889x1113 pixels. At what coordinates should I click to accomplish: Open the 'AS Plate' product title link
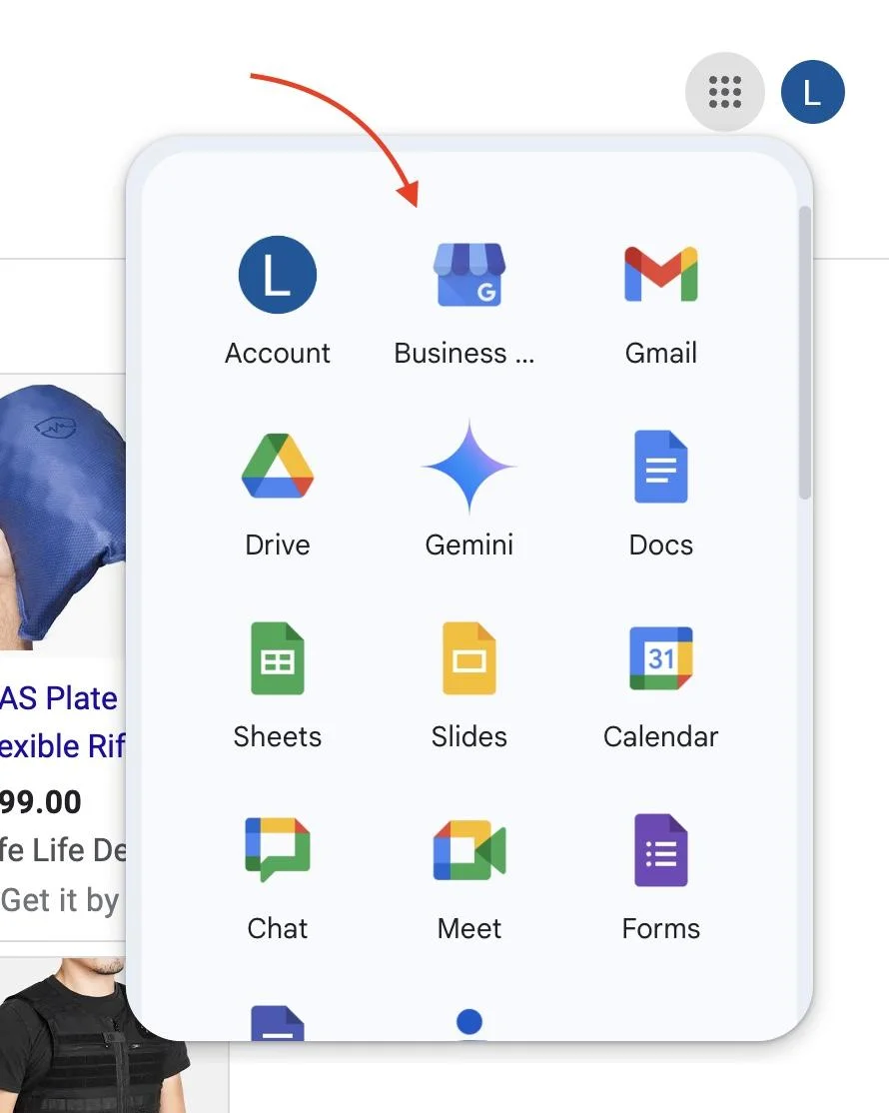tap(63, 722)
